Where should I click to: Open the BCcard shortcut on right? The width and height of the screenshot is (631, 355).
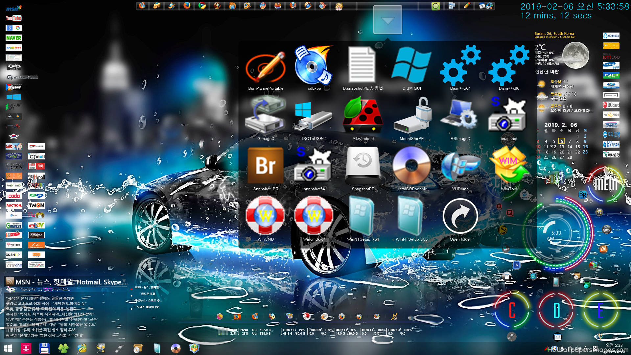611,105
